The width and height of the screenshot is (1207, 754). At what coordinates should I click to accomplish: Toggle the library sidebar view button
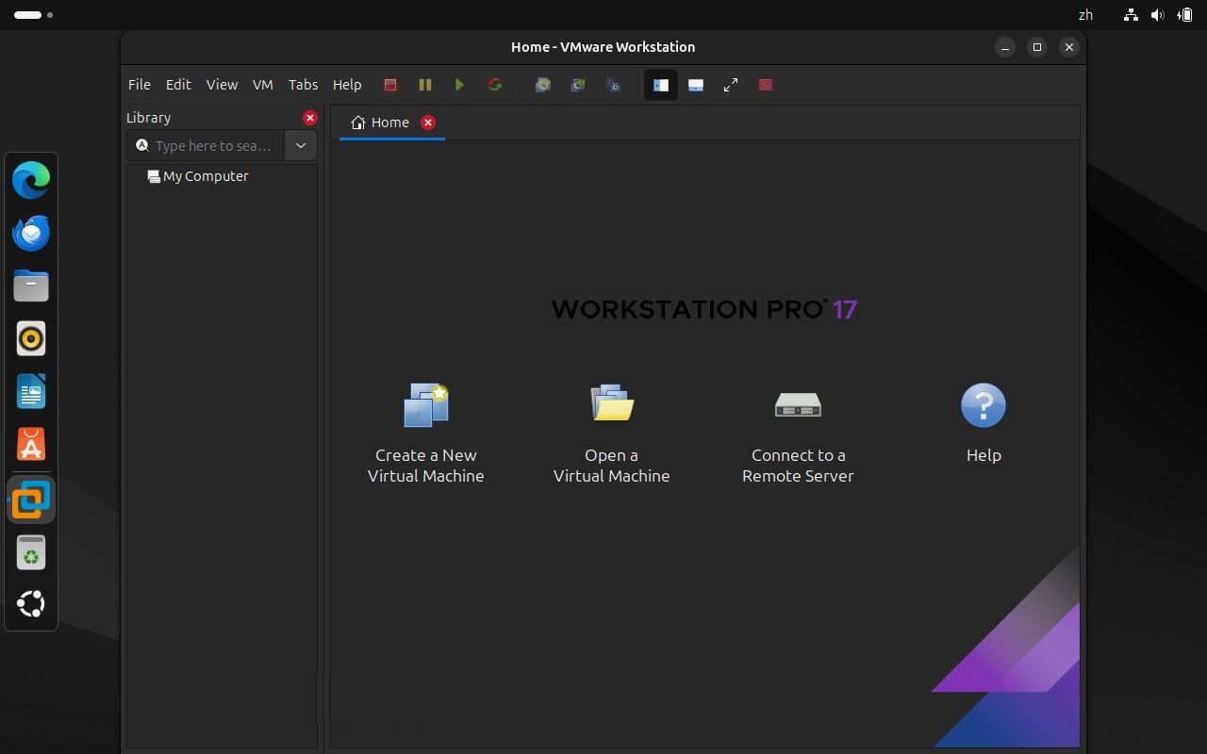coord(660,85)
